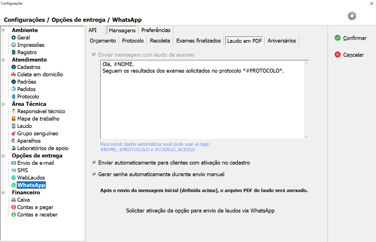
Task: Click the Envio de e-mail envelope icon
Action: click(14, 163)
